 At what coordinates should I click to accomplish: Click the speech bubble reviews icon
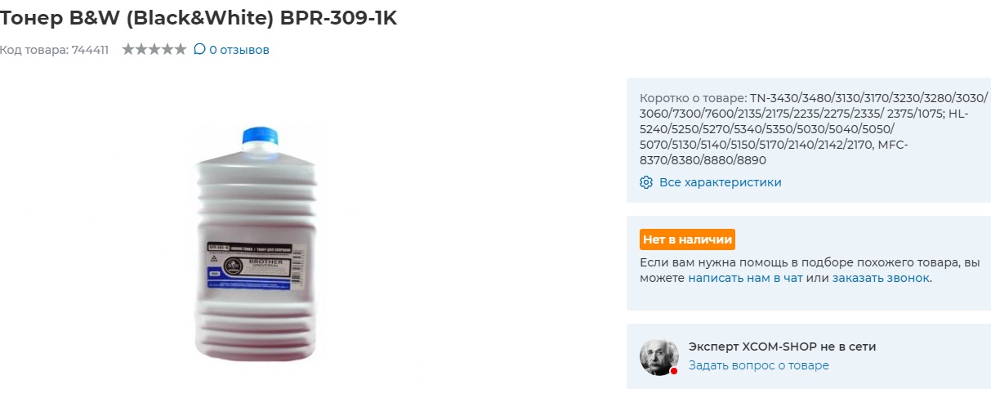click(x=199, y=49)
